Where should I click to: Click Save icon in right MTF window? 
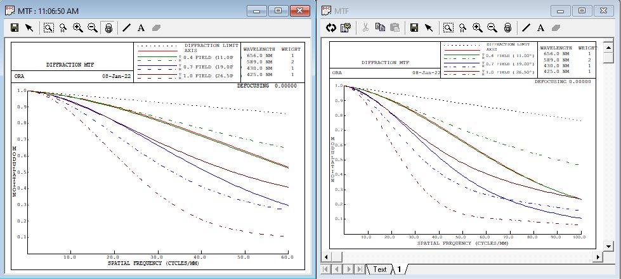coord(414,27)
